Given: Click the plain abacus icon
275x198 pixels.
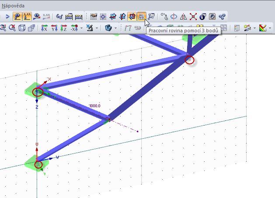Looking at the screenshot, I should (79, 17).
